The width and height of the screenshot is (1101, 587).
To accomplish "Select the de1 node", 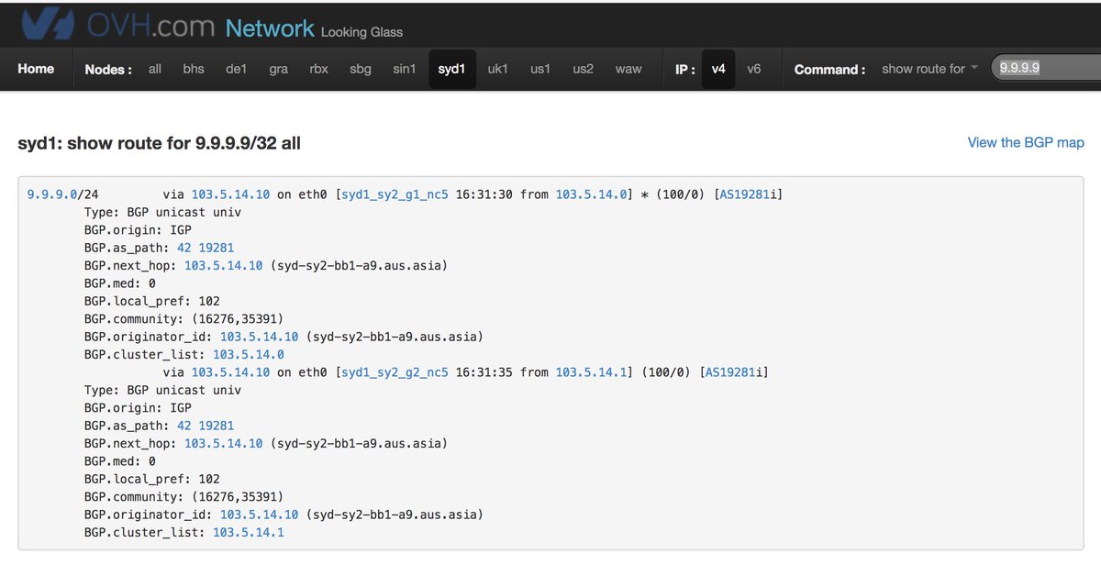I will [236, 69].
